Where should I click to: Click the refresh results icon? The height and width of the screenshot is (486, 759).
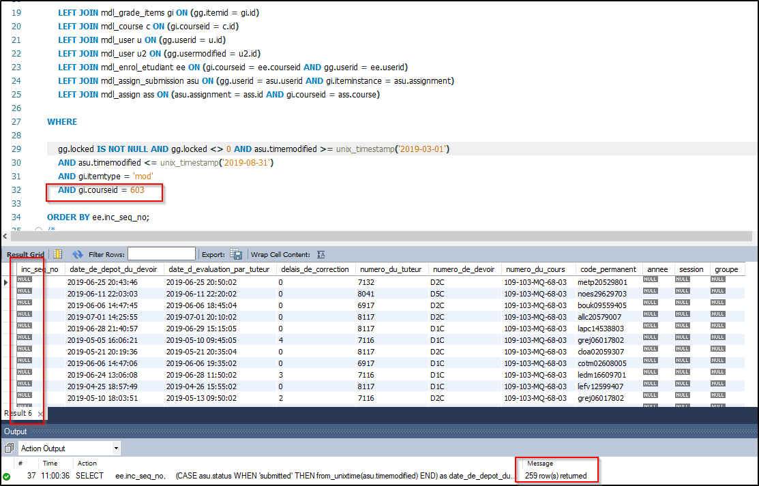click(x=78, y=254)
